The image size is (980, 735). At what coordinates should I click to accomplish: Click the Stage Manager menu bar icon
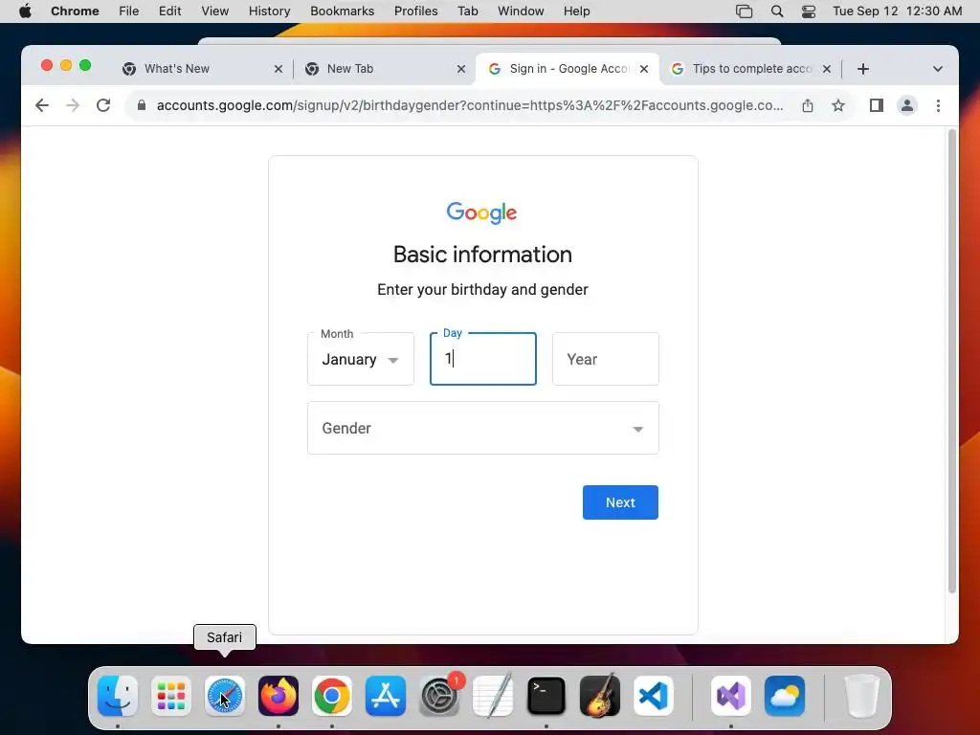click(744, 11)
